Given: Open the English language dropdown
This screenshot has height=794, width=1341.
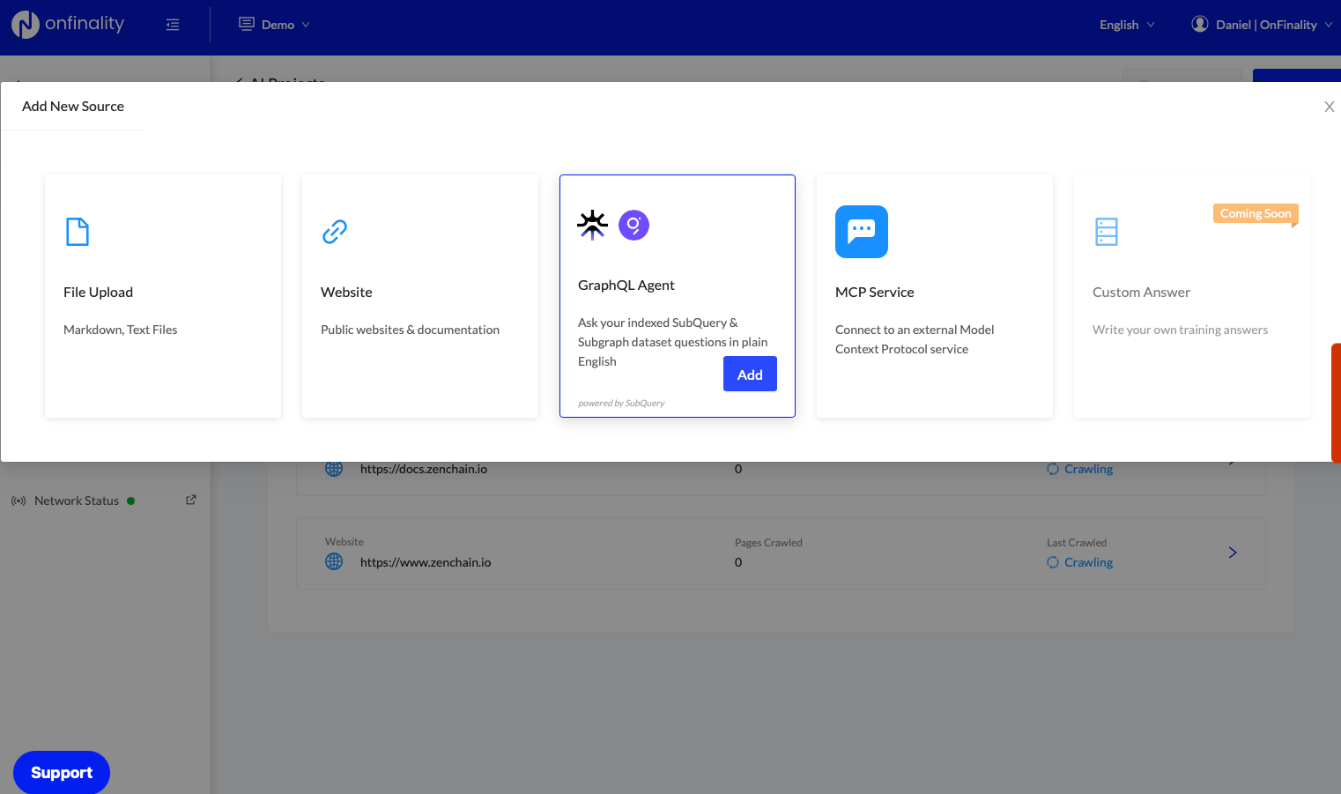Looking at the screenshot, I should coord(1126,25).
